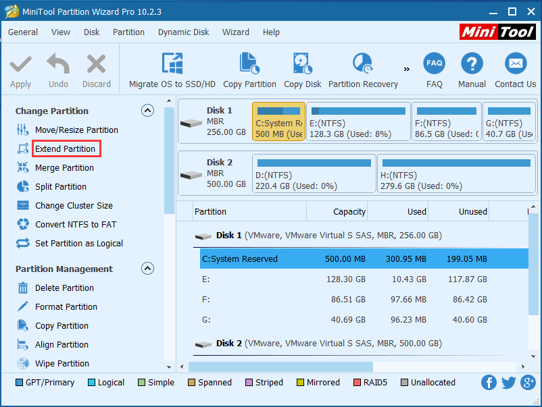Screen dimensions: 542x407
Task: Open MiniTool's Twitter page
Action: [x=508, y=382]
